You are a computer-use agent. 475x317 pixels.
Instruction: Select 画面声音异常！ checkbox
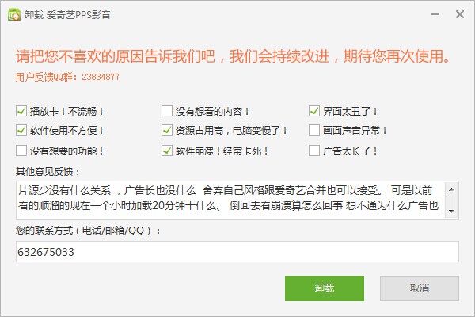pyautogui.click(x=314, y=130)
